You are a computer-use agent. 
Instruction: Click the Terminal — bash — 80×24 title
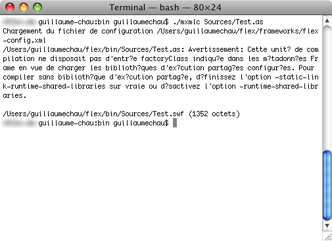(165, 8)
